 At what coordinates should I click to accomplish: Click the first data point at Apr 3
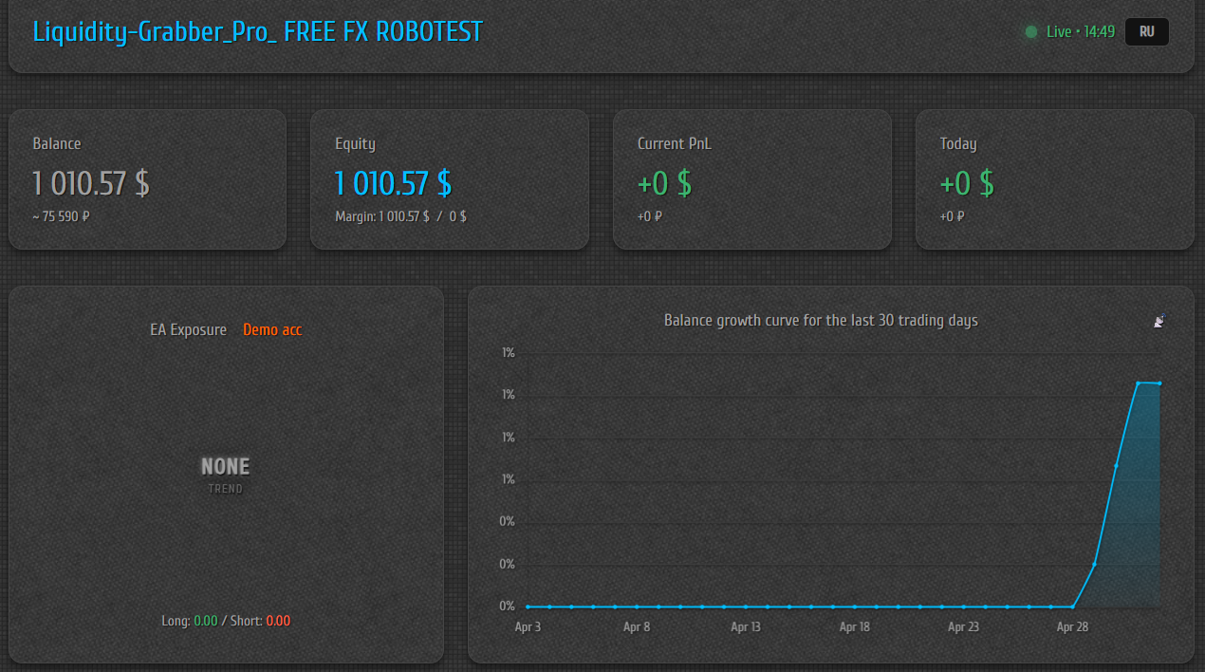[x=528, y=607]
